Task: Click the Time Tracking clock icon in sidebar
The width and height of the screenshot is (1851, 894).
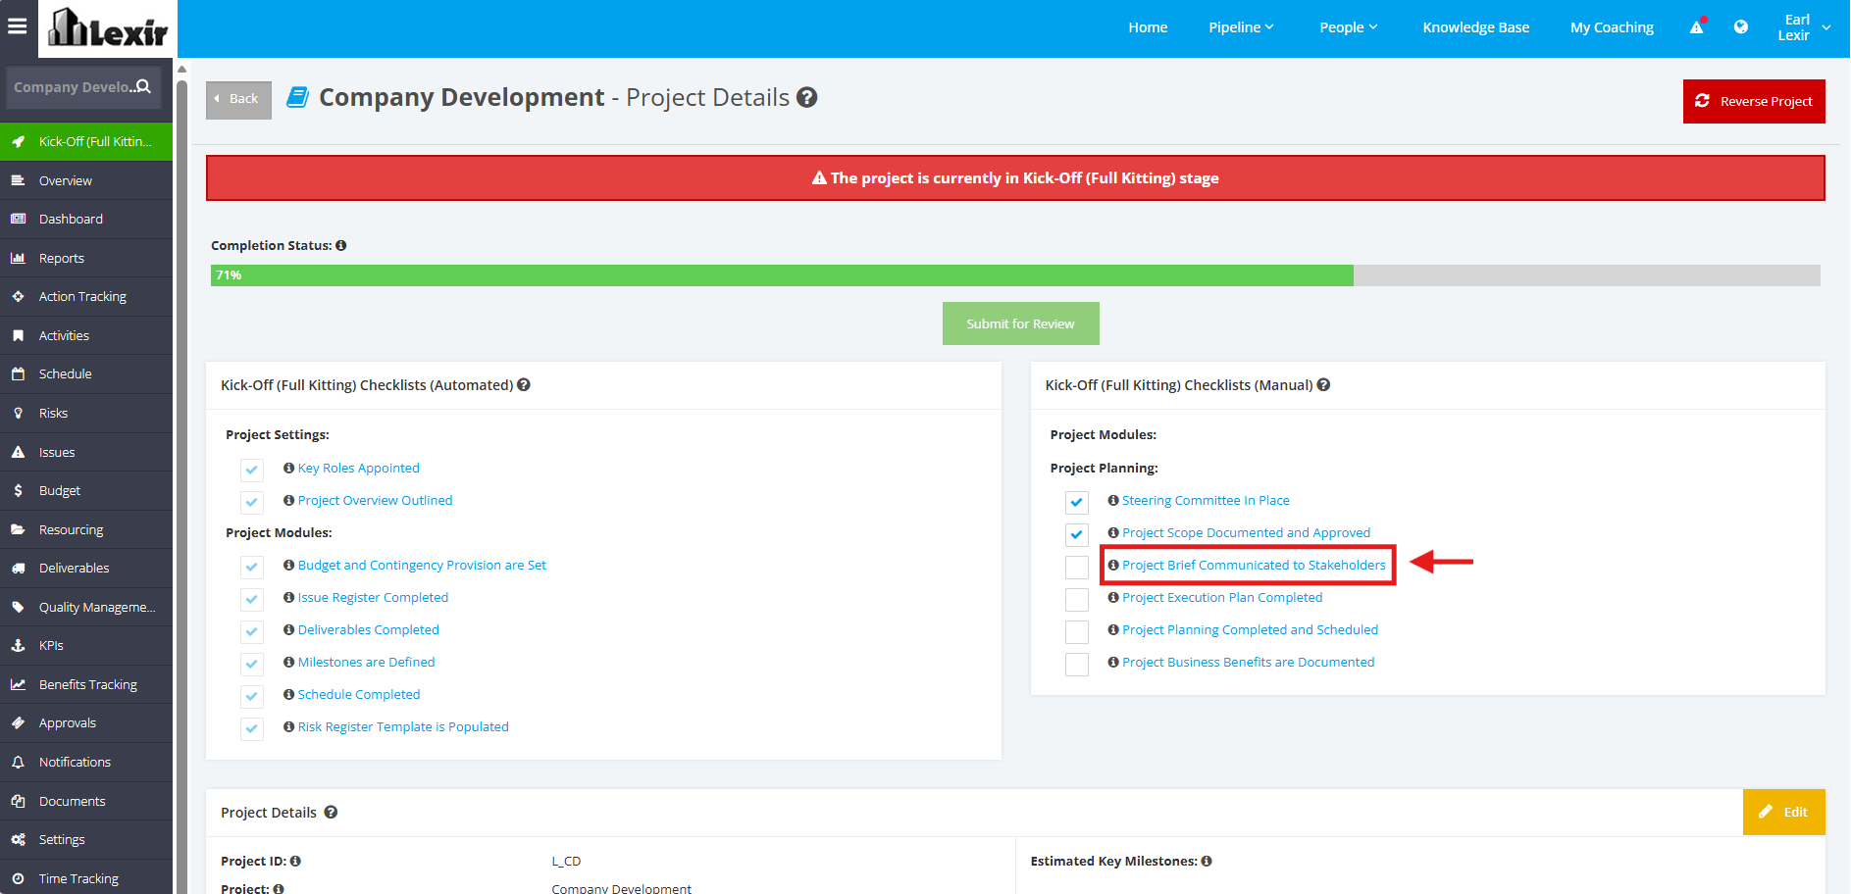Action: [18, 878]
